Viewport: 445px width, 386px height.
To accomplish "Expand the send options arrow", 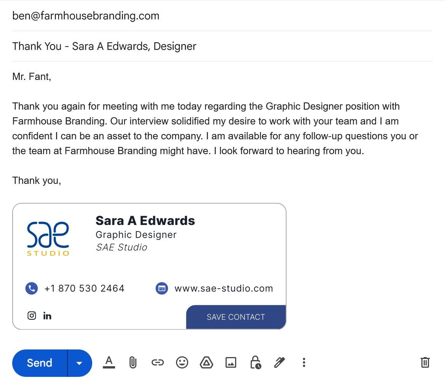I will pyautogui.click(x=80, y=363).
